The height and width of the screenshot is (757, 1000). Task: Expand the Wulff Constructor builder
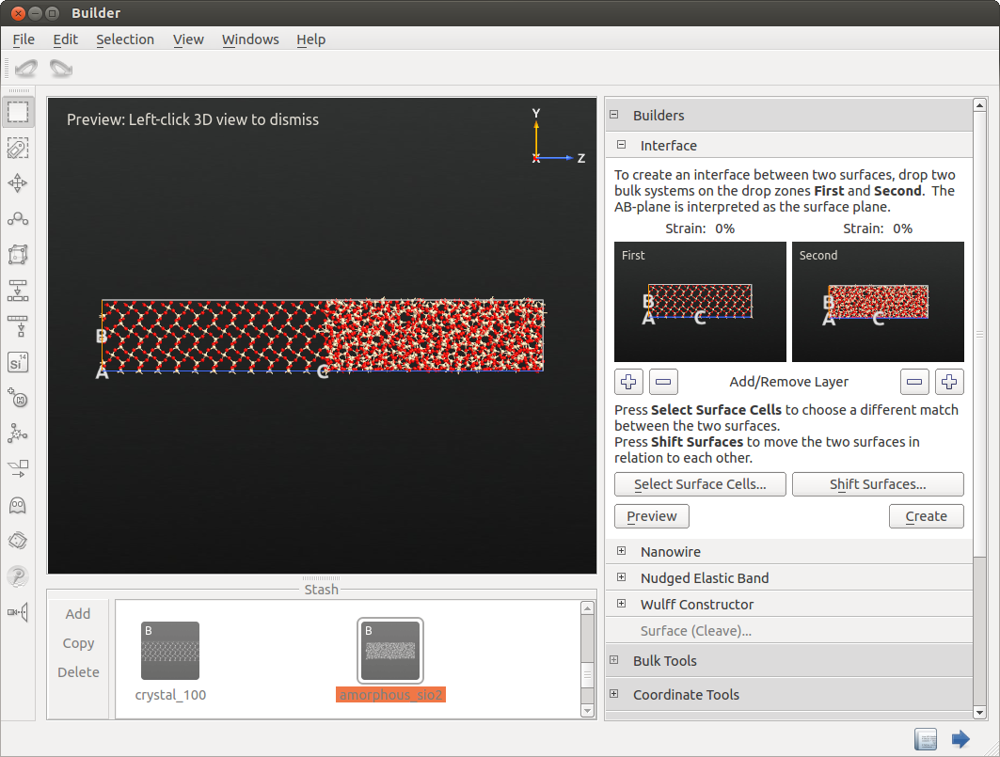[x=621, y=604]
